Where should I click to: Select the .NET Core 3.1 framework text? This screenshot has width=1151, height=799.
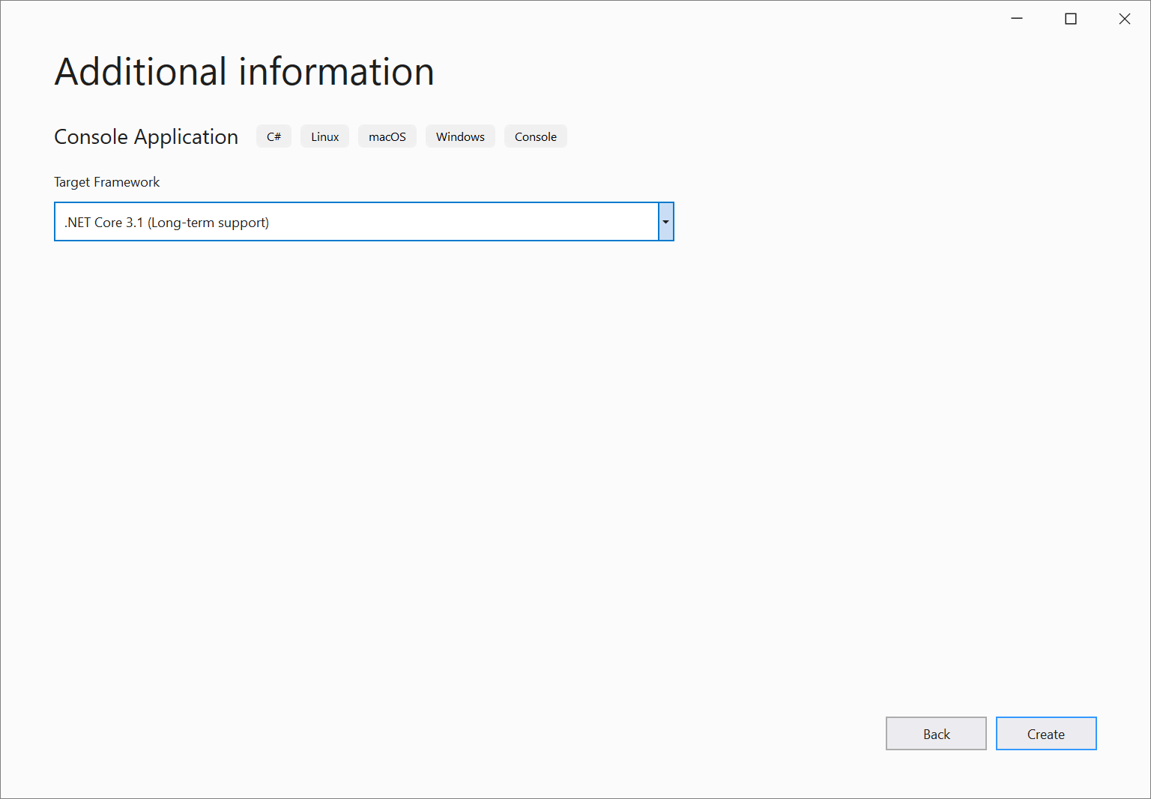166,222
